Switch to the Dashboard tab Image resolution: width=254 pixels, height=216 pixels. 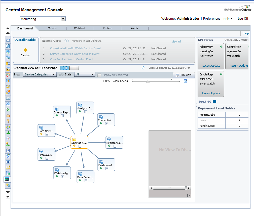[25, 28]
